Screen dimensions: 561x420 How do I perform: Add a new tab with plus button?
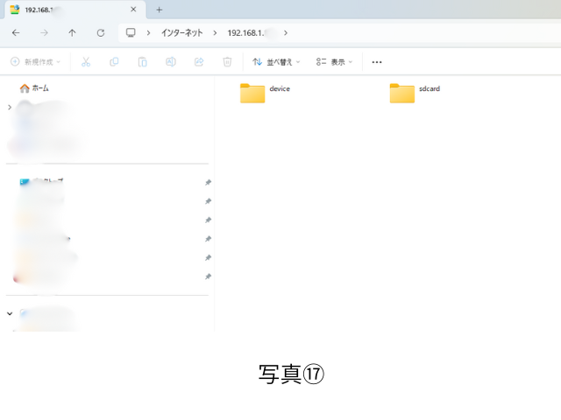coord(159,10)
